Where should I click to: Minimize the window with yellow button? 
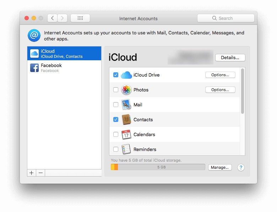click(x=34, y=18)
